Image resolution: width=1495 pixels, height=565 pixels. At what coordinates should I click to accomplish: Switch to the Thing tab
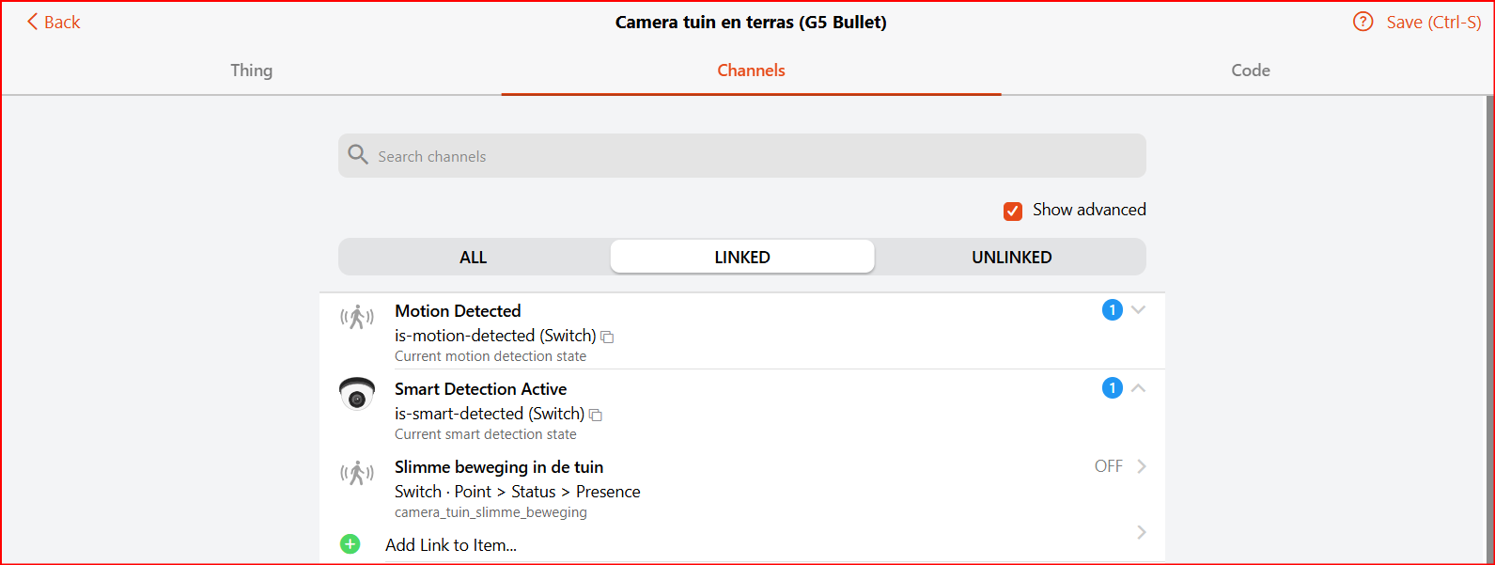point(251,71)
